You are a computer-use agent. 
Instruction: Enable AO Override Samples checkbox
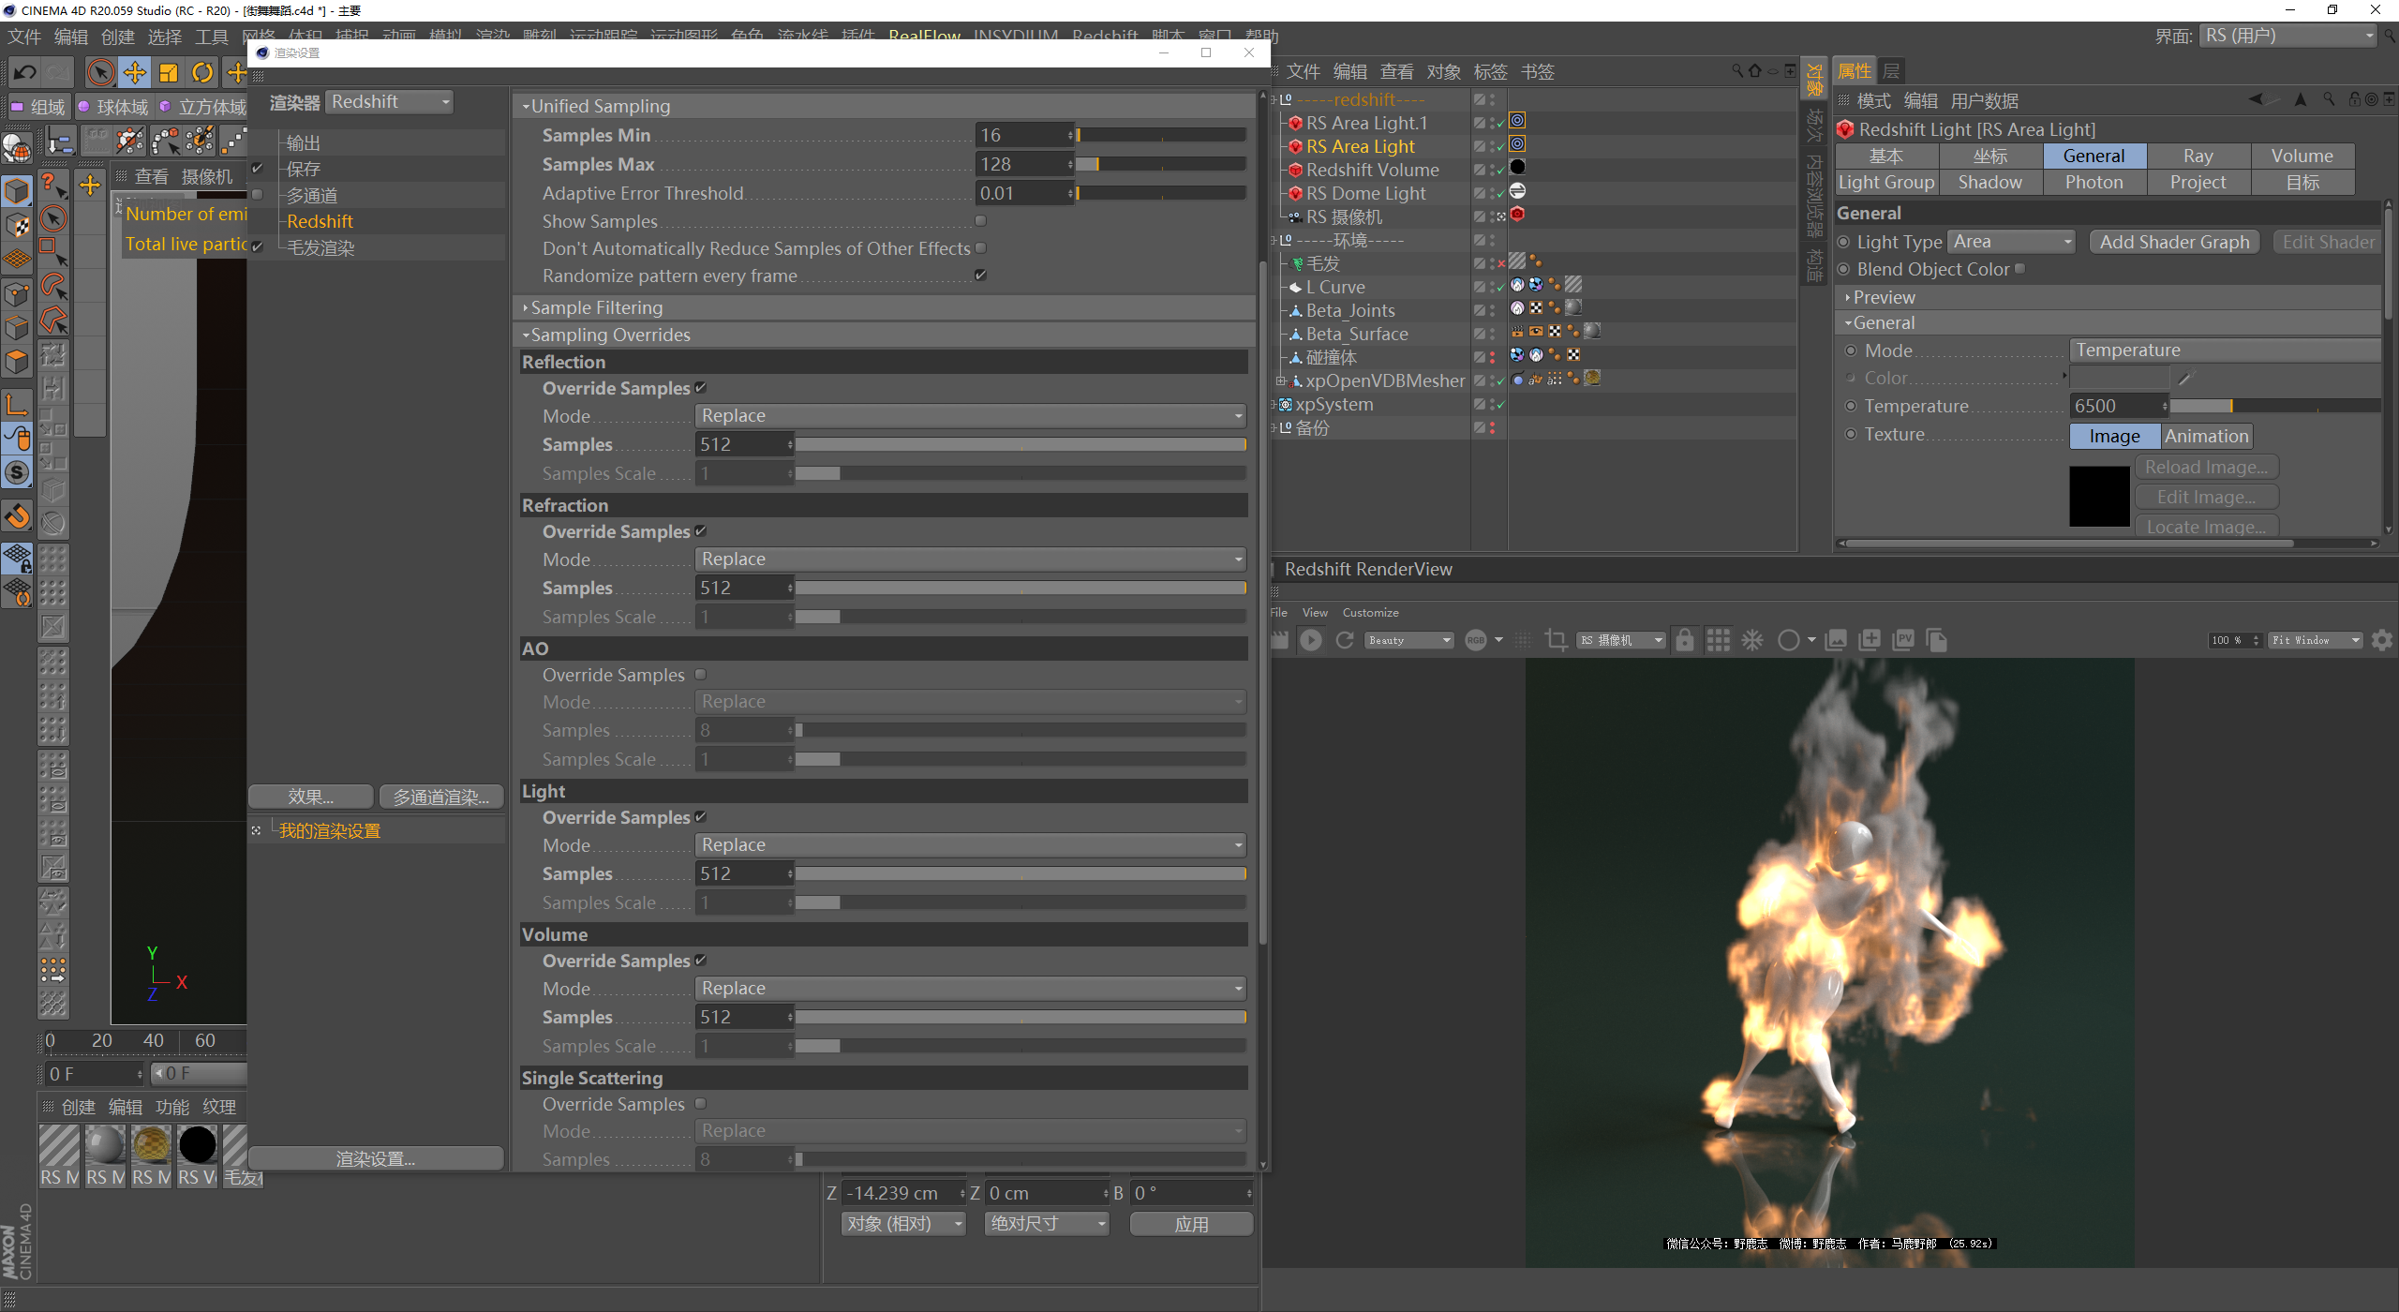pyautogui.click(x=700, y=675)
